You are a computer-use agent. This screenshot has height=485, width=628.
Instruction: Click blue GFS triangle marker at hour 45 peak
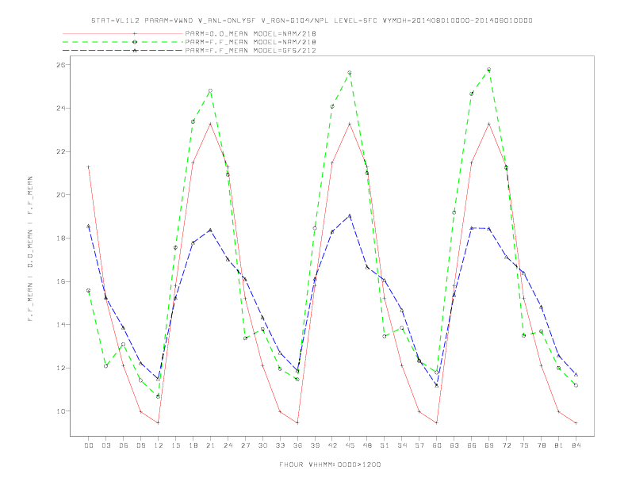point(350,216)
